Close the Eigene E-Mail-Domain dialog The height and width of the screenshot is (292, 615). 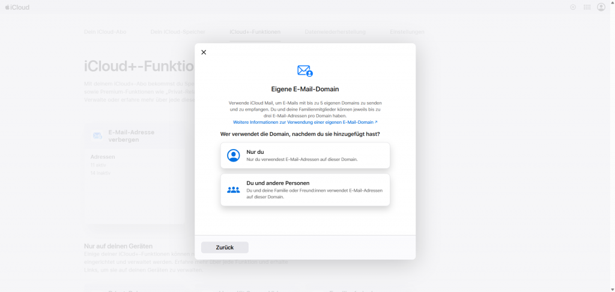coord(204,52)
